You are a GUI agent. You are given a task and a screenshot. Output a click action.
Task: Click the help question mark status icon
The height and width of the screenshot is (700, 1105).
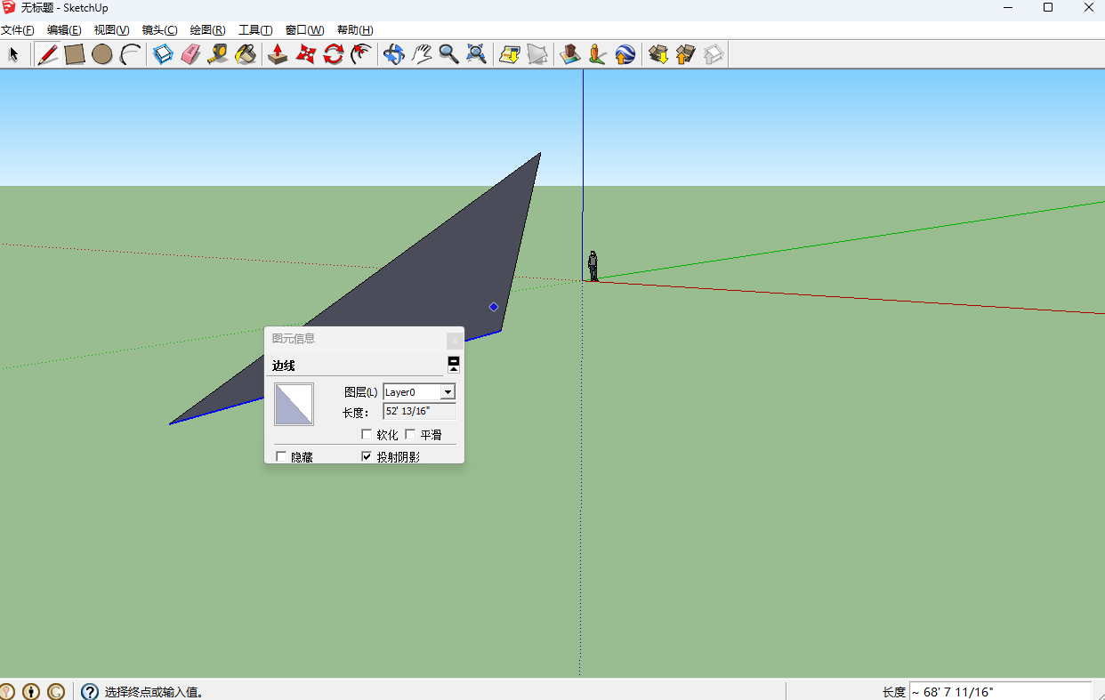[90, 691]
